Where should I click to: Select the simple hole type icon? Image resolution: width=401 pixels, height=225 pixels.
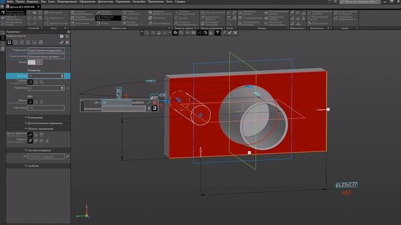point(9,42)
